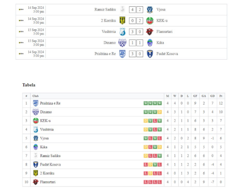Click Flamurtari crest in standings table row 10

point(35,182)
